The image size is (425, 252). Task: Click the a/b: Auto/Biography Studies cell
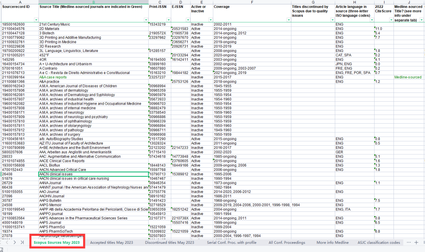(x=94, y=139)
